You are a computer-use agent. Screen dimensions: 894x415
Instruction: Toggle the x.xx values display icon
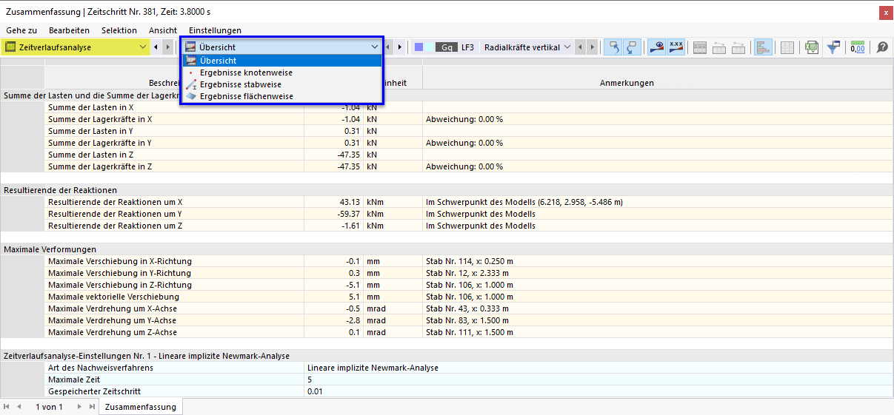675,47
